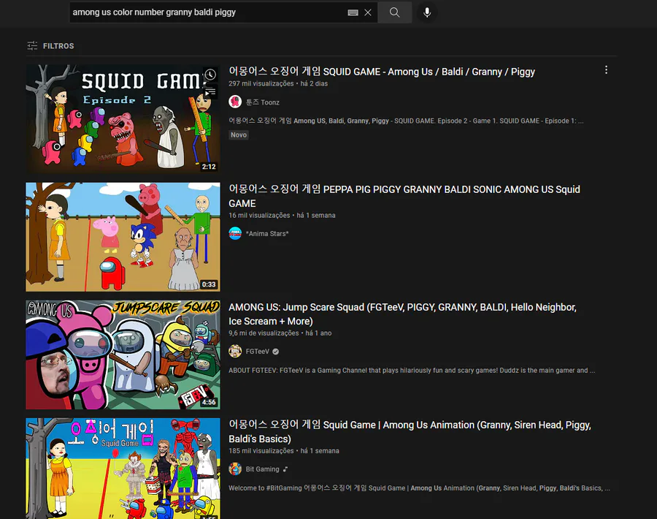Open the 툰즈 Toonz channel avatar
The image size is (657, 519).
(235, 102)
